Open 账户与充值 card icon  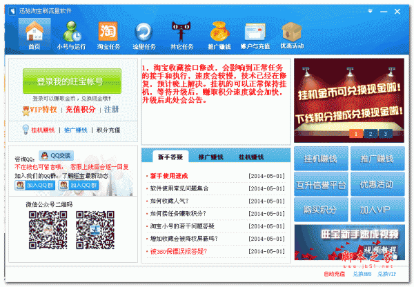tap(255, 36)
